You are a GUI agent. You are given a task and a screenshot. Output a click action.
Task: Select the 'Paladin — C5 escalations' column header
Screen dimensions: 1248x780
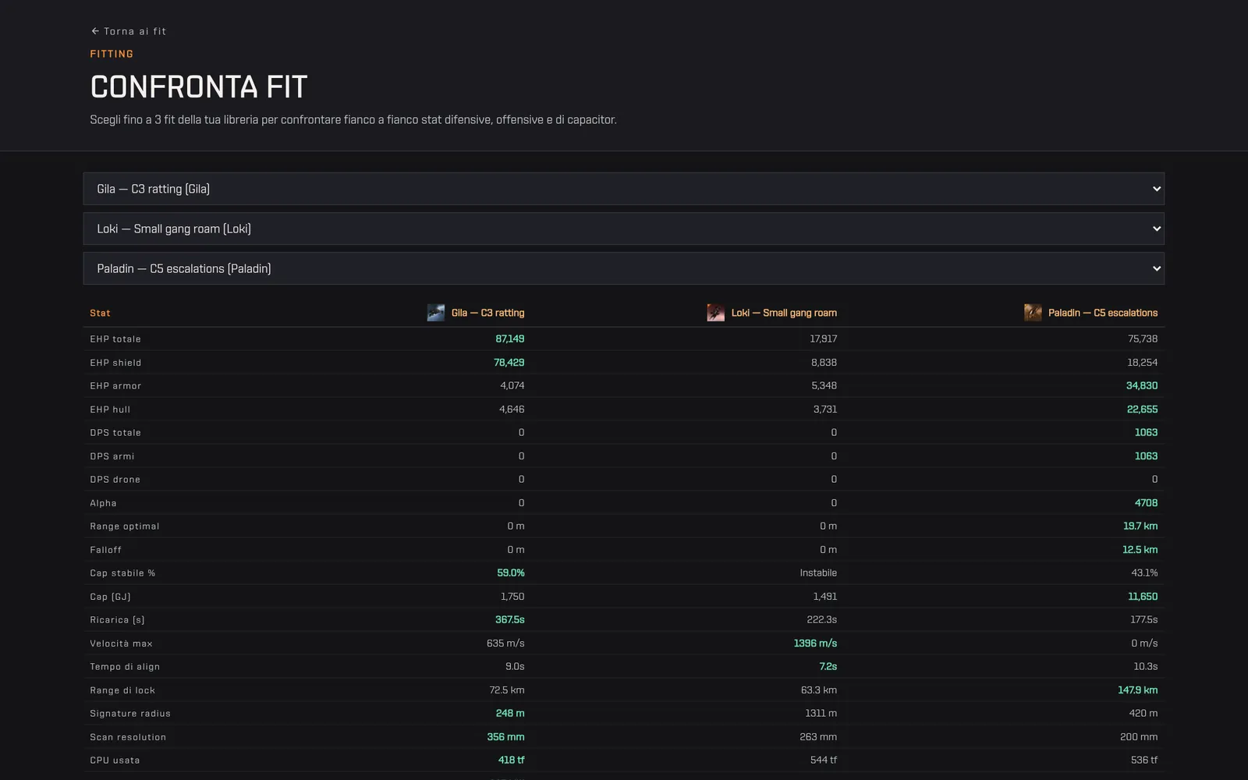pos(1103,313)
